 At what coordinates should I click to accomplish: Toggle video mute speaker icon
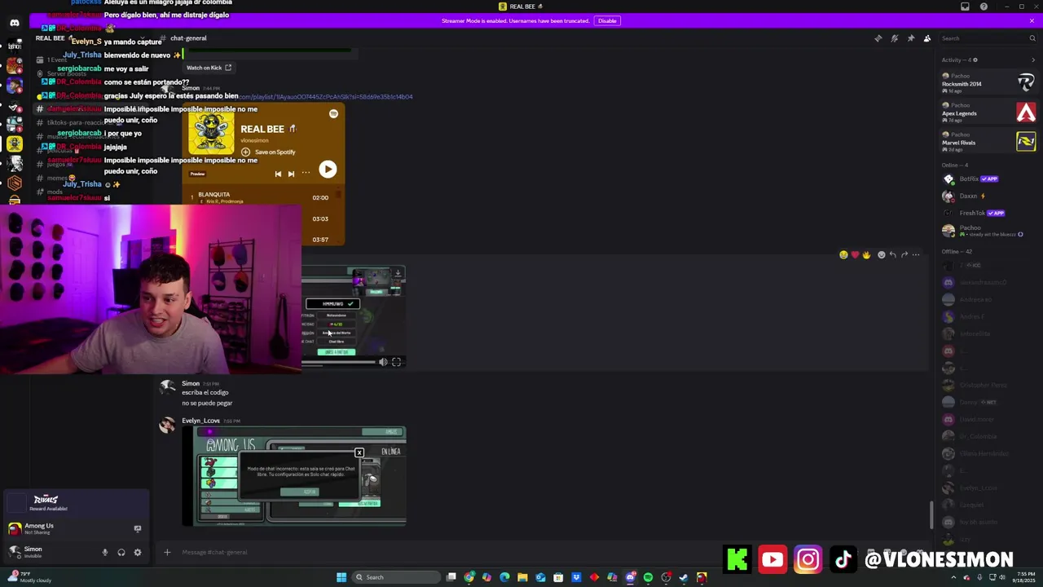click(x=383, y=362)
